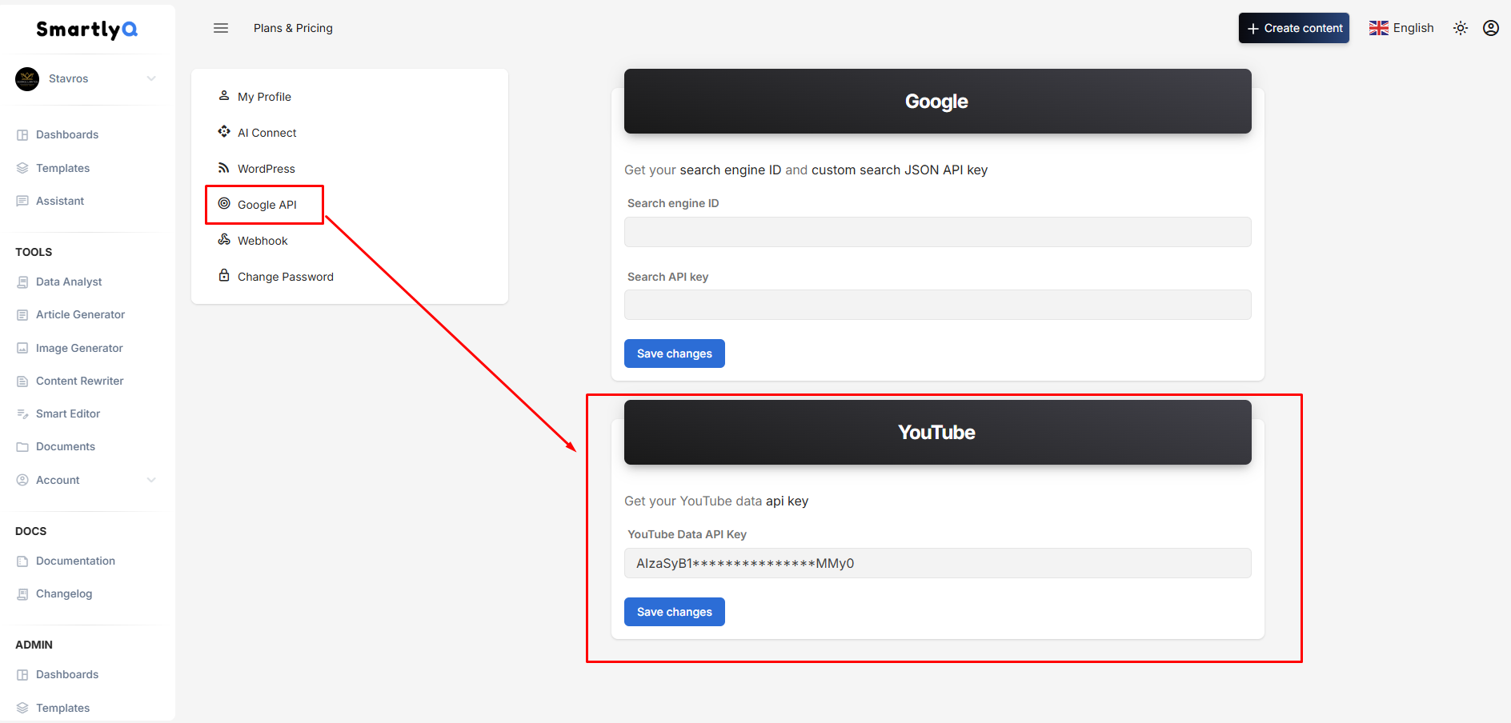Click the Account sidebar icon
1511x723 pixels.
click(x=22, y=481)
